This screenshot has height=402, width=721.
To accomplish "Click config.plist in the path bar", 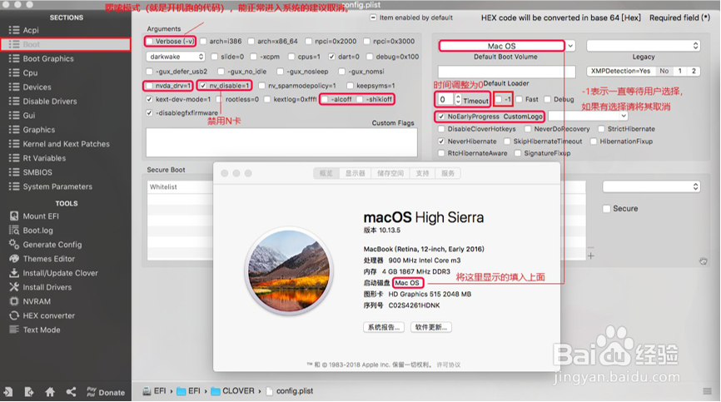I will coord(290,391).
